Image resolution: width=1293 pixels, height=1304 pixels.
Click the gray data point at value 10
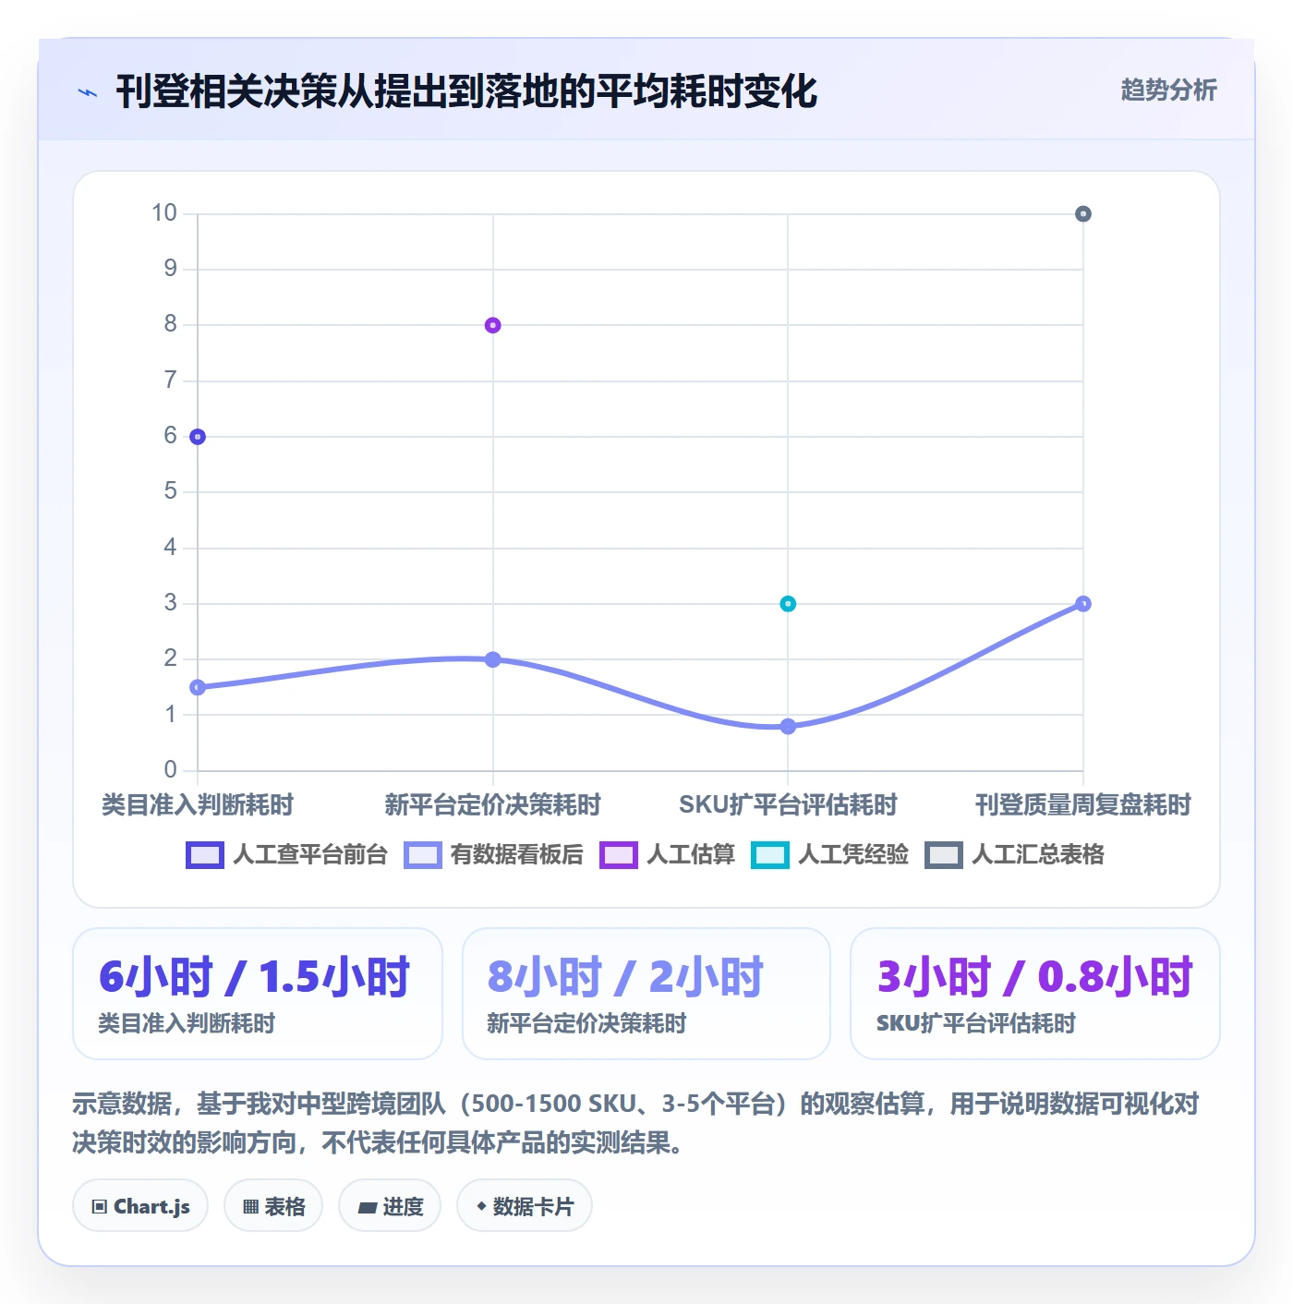1083,214
